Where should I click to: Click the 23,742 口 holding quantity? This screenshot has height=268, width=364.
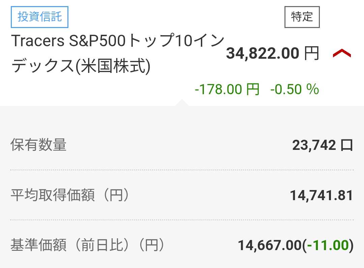(x=322, y=145)
